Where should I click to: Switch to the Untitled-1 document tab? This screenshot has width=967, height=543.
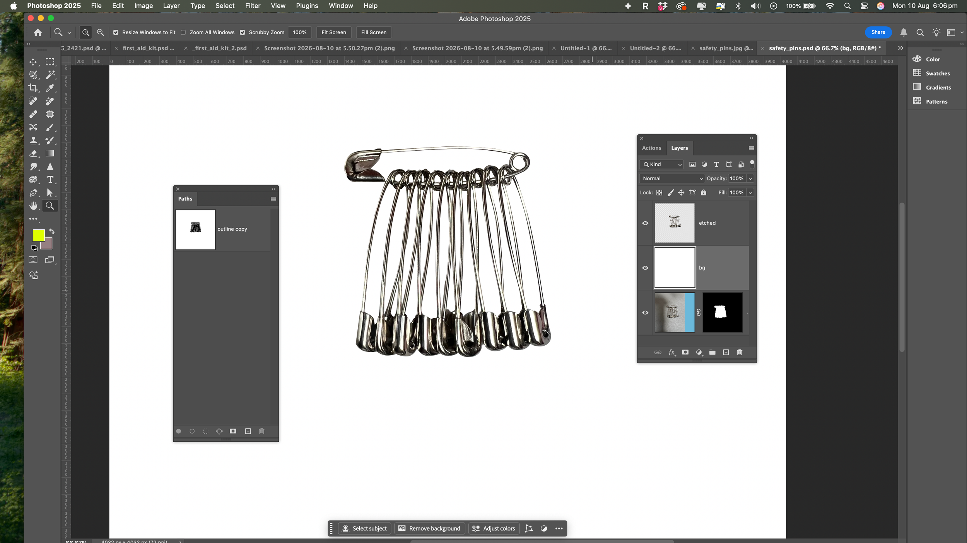(x=586, y=48)
